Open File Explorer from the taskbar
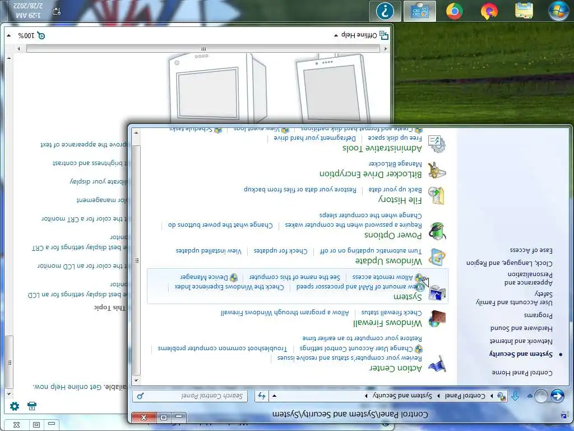This screenshot has width=574, height=431. pyautogui.click(x=524, y=11)
